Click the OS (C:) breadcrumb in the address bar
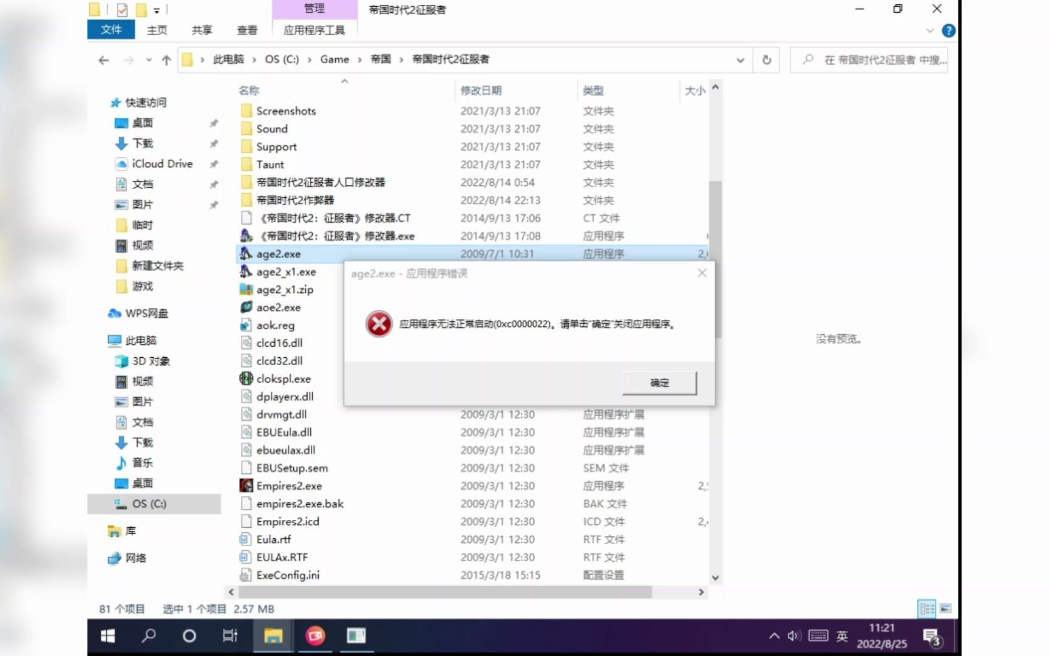Image resolution: width=1049 pixels, height=656 pixels. tap(282, 59)
